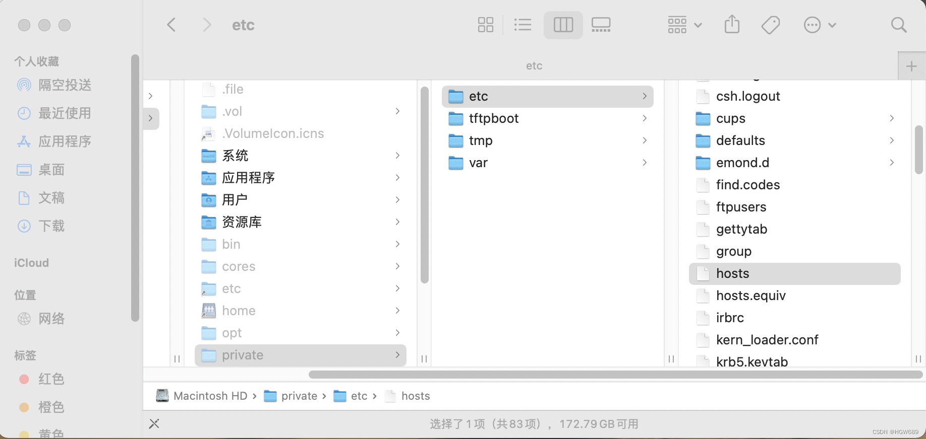This screenshot has width=926, height=439.
Task: Switch to gallery view
Action: (601, 25)
